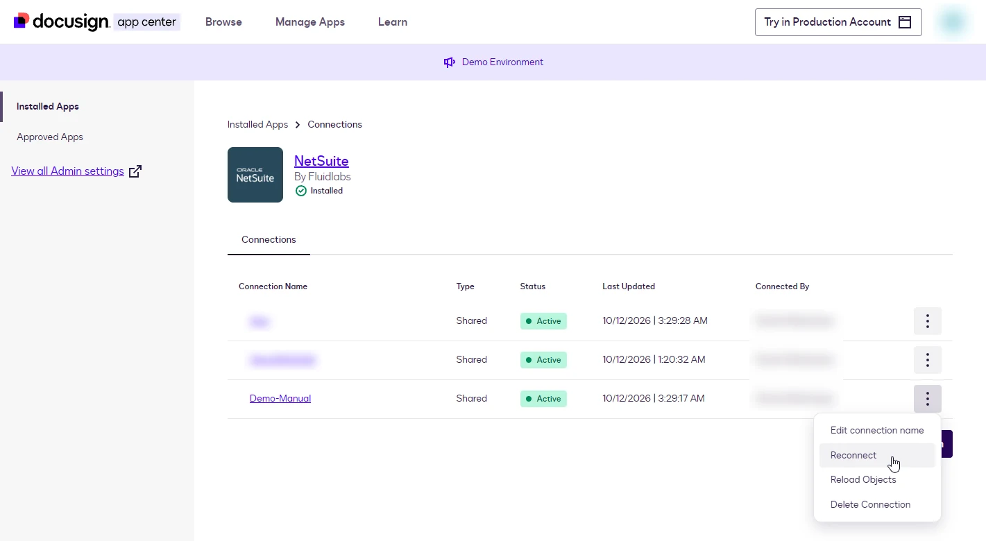Click the Last Updated column header

(629, 286)
